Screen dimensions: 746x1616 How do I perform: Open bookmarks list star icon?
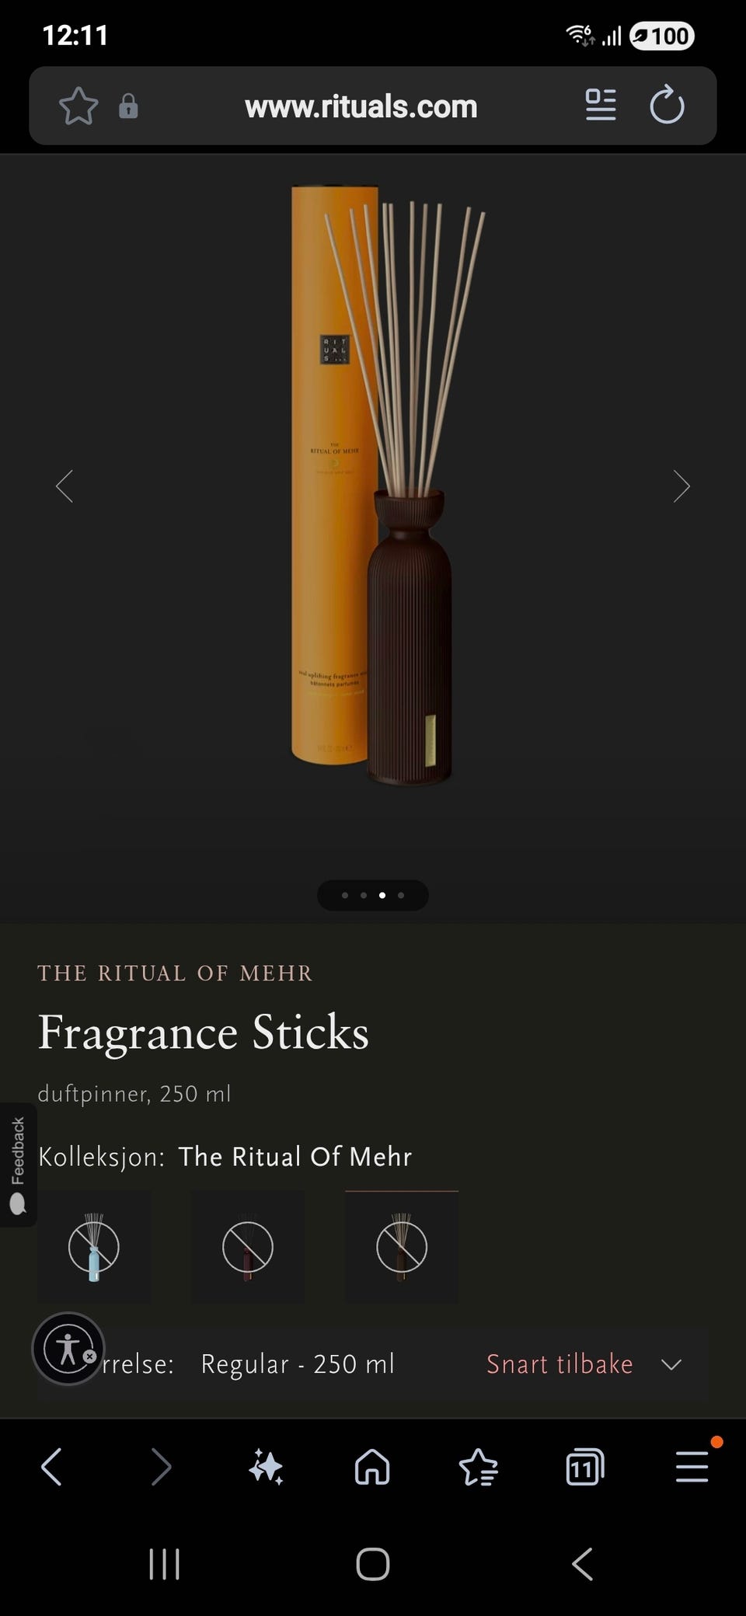tap(478, 1468)
